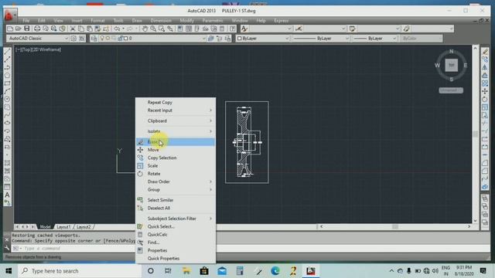The width and height of the screenshot is (495, 278).
Task: Open Help with the question mark icon
Action: pyautogui.click(x=233, y=29)
